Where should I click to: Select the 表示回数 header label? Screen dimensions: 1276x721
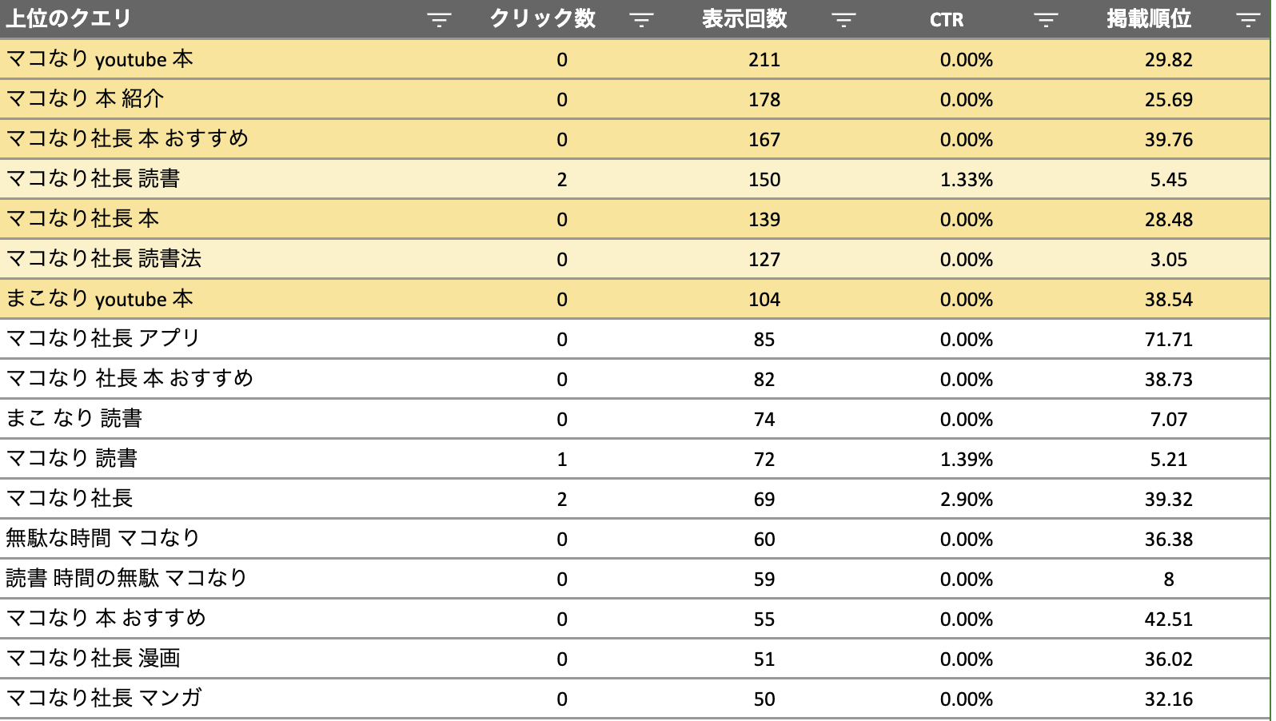click(x=745, y=19)
